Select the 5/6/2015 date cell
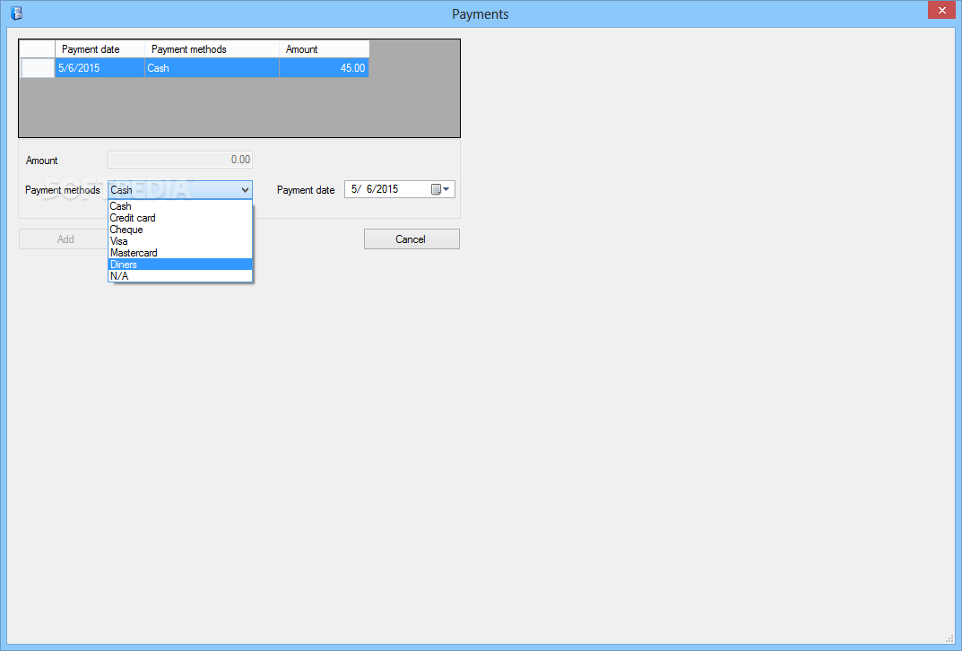The image size is (962, 651). [100, 68]
